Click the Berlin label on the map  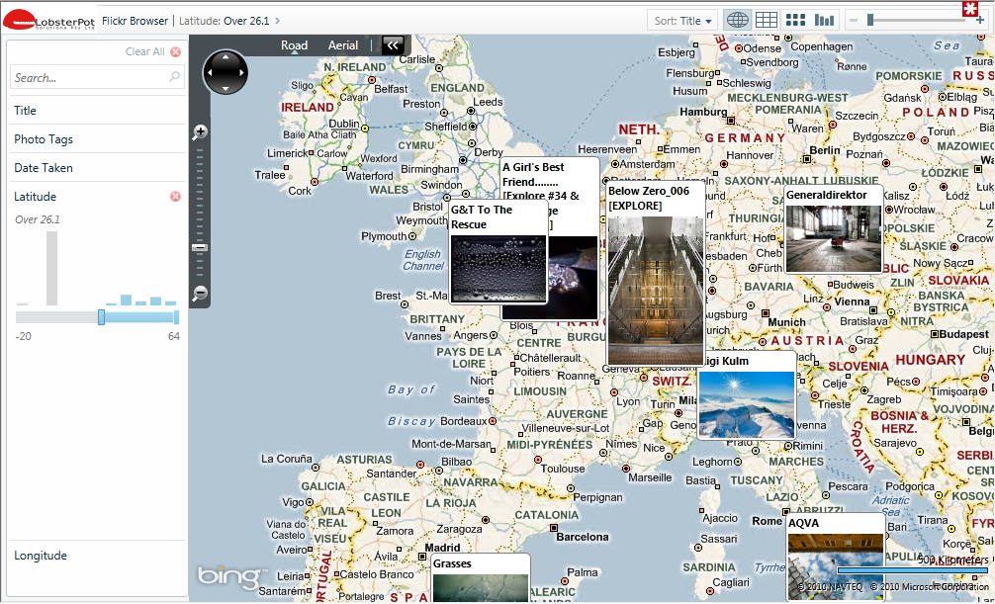click(825, 150)
